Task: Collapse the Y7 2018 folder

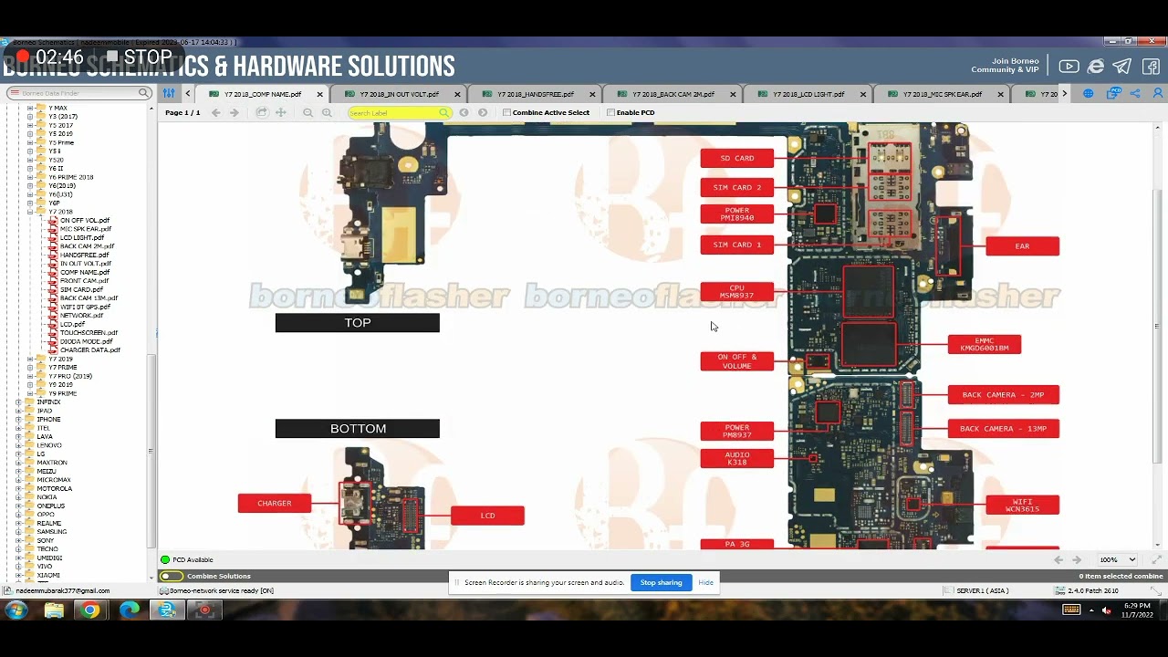Action: pos(30,212)
